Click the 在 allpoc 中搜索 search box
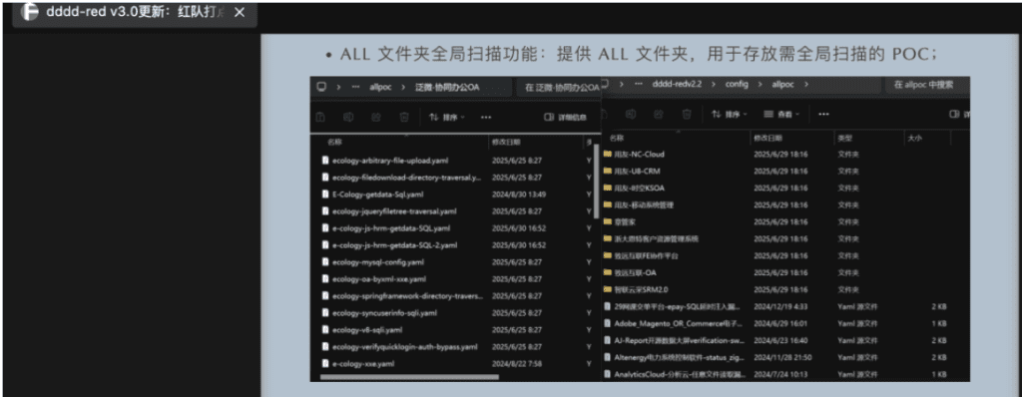This screenshot has width=1022, height=397. click(927, 85)
